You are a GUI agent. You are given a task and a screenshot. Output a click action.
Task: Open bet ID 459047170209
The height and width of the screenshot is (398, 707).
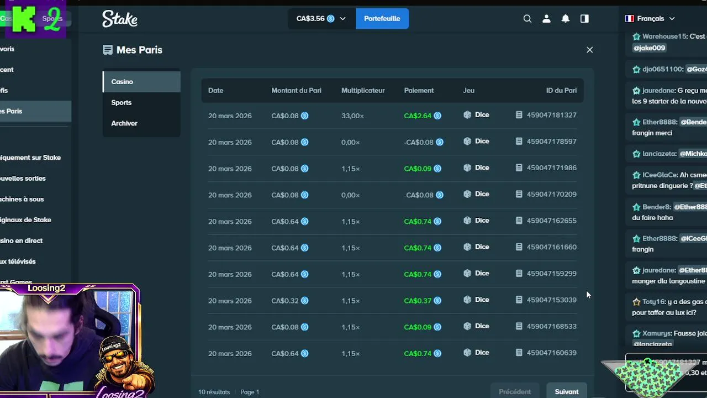[x=546, y=195]
